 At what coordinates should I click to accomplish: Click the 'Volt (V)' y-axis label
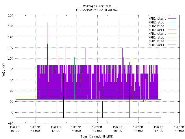3,69
